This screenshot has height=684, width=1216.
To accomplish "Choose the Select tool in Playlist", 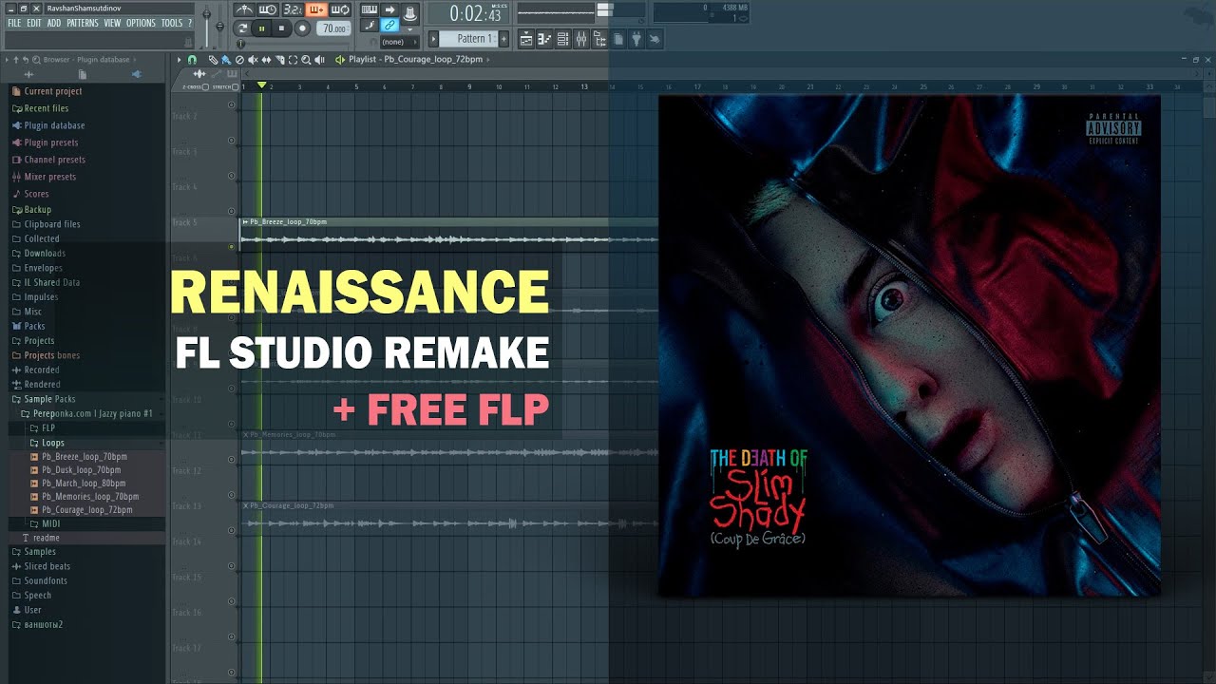I will [293, 60].
